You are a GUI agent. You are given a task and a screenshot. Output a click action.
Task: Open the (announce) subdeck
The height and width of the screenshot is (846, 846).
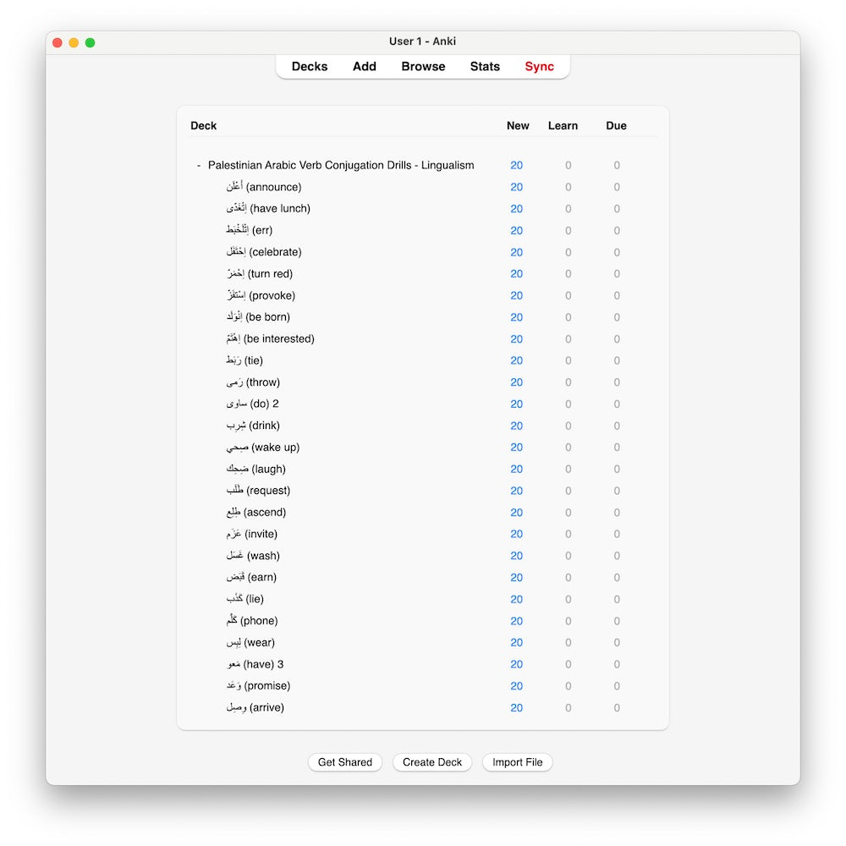pyautogui.click(x=263, y=187)
